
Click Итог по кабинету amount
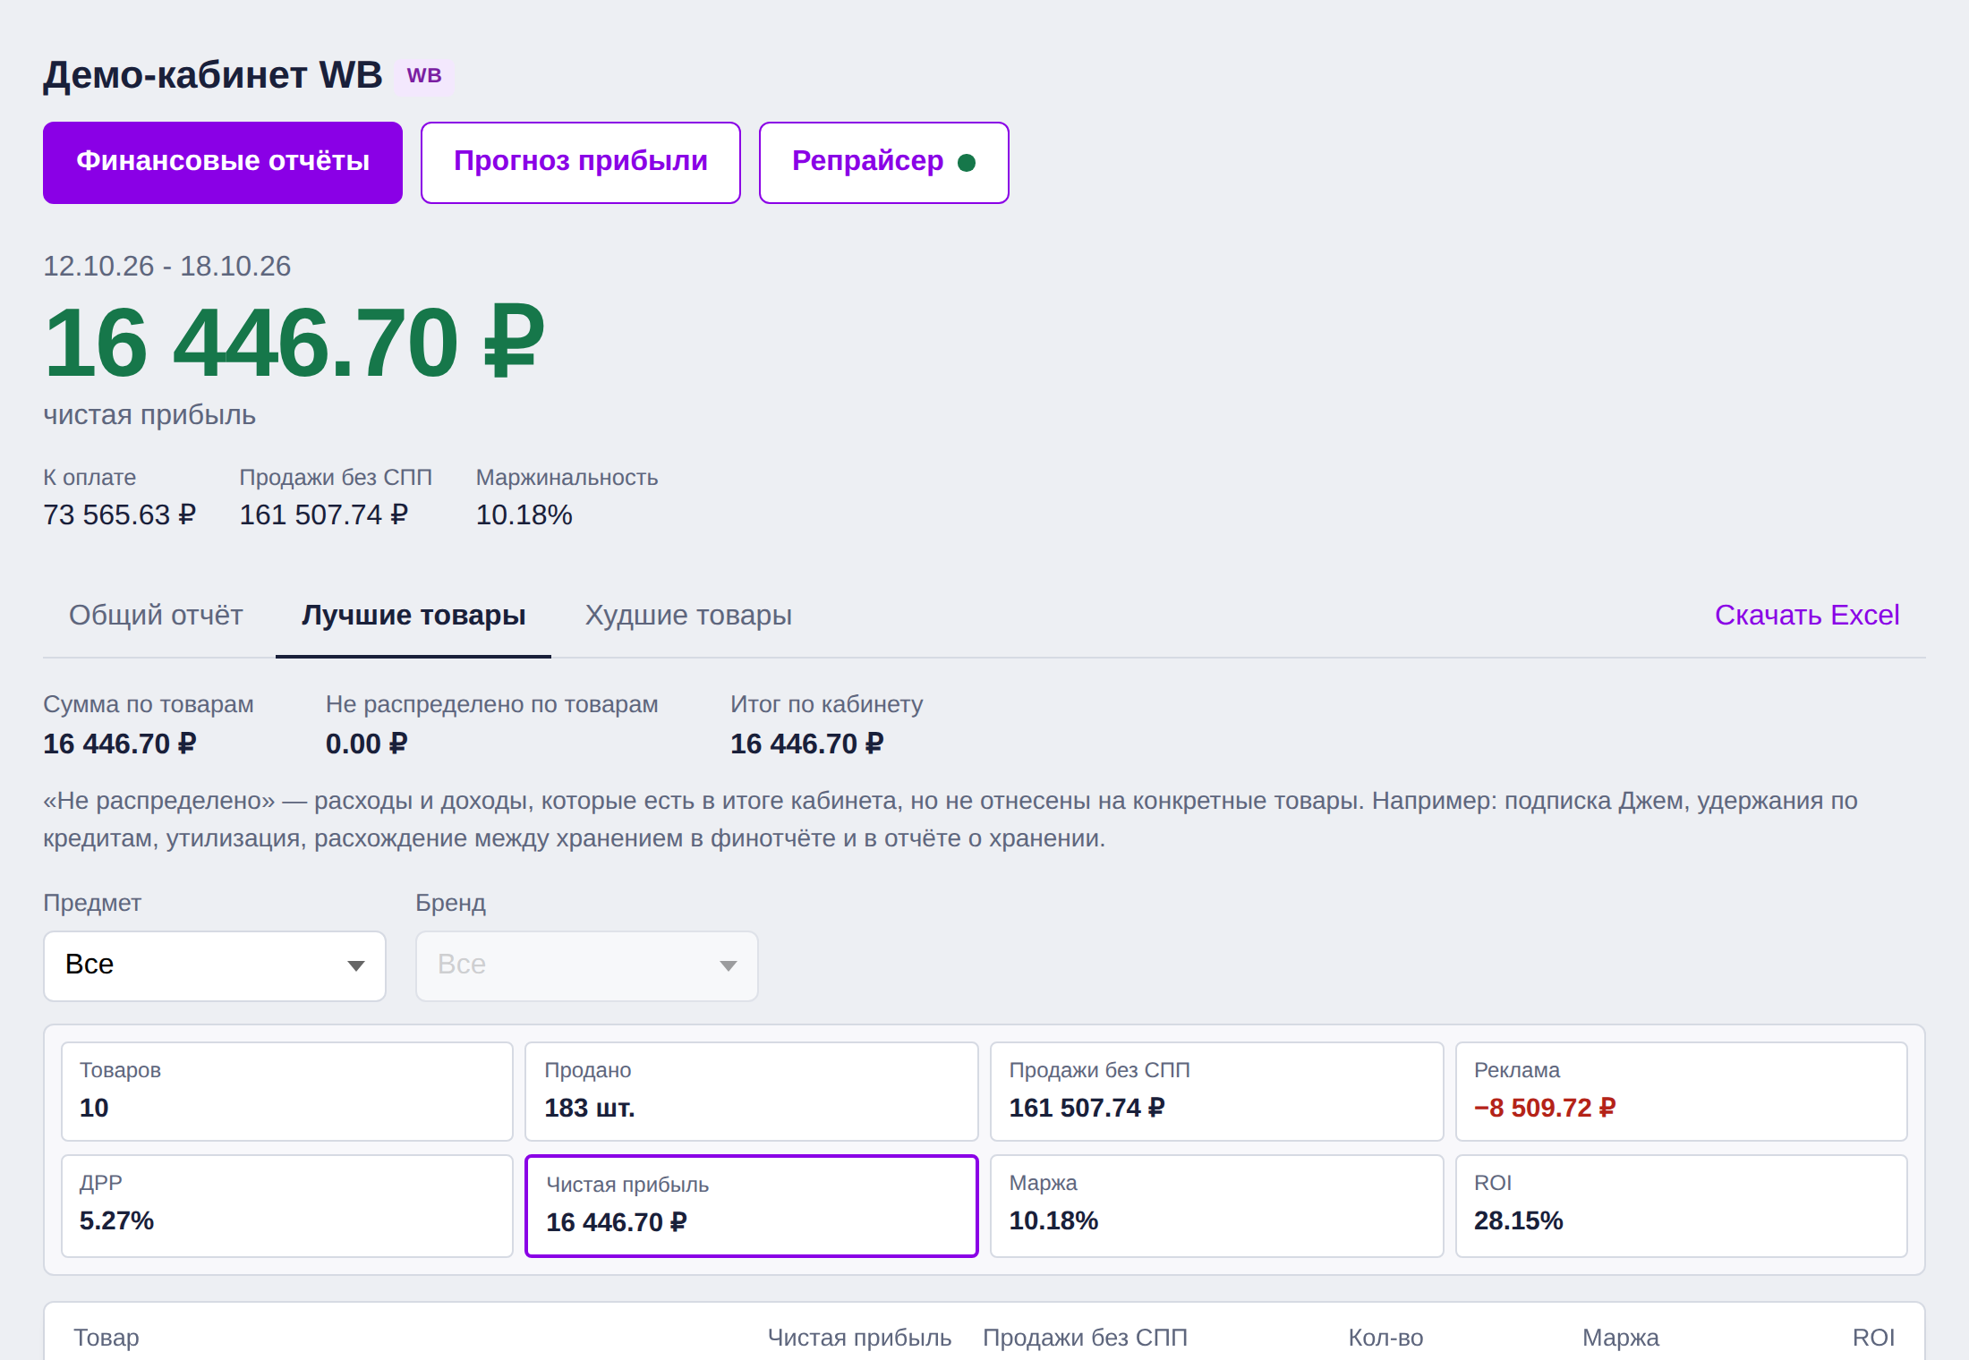coord(806,744)
